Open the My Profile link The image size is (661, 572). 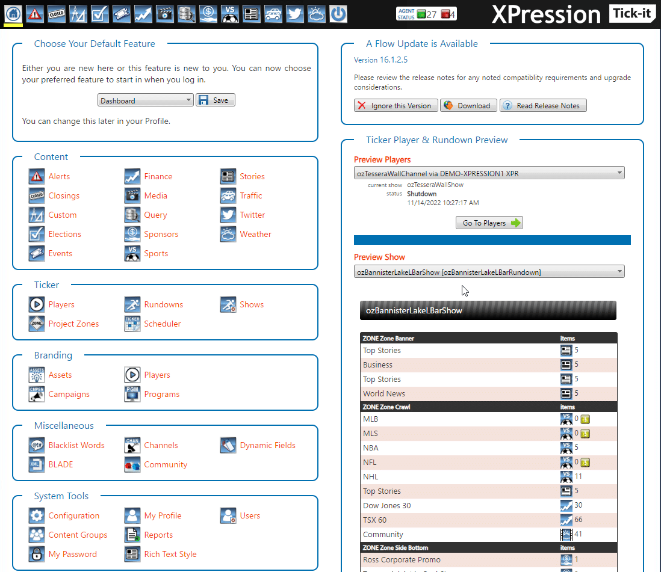tap(163, 515)
